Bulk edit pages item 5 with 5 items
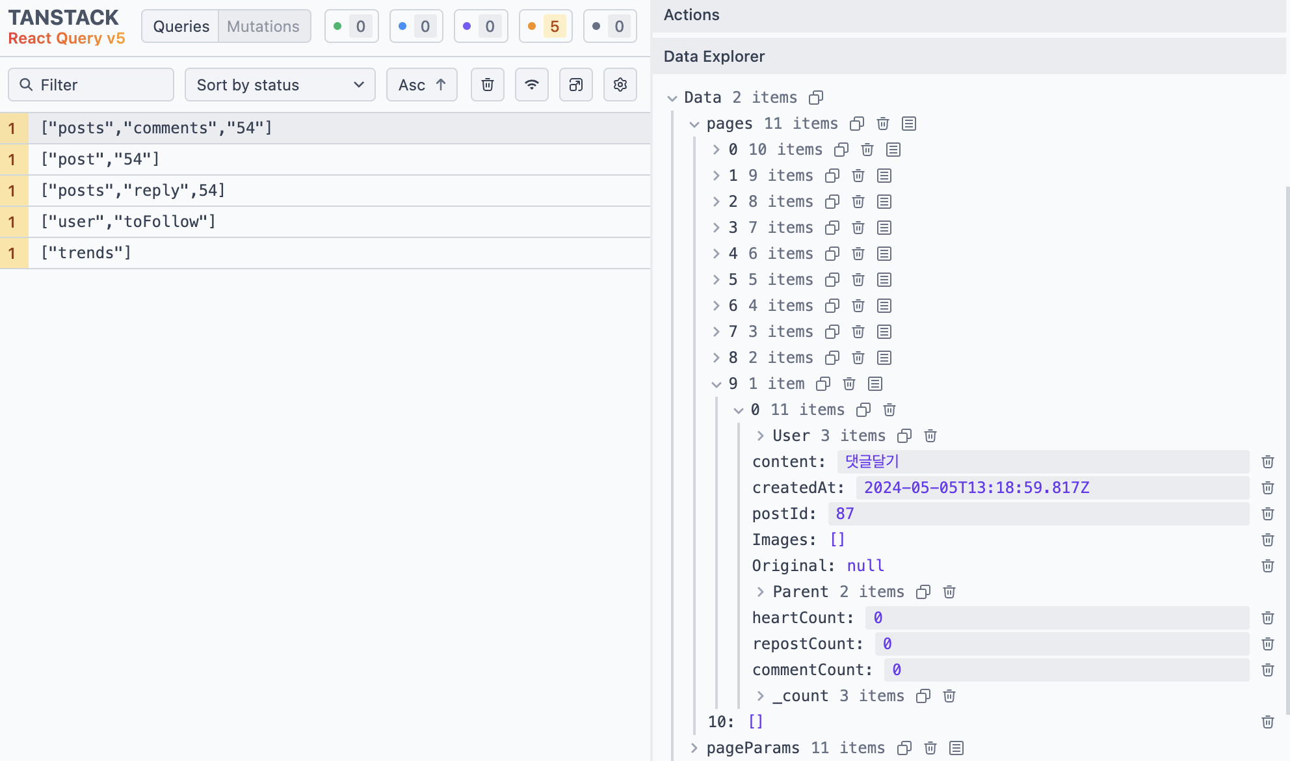 [884, 280]
